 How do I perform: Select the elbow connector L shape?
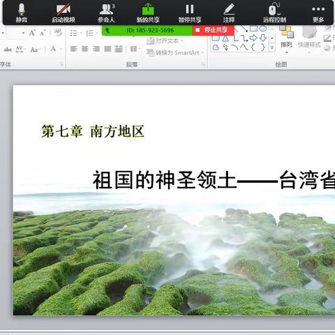click(x=235, y=38)
